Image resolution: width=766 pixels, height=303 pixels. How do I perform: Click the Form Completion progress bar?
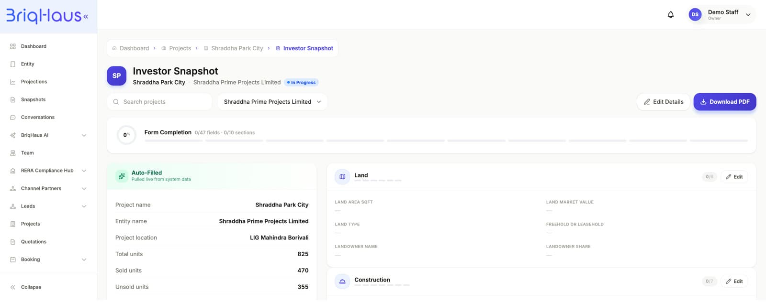point(446,141)
